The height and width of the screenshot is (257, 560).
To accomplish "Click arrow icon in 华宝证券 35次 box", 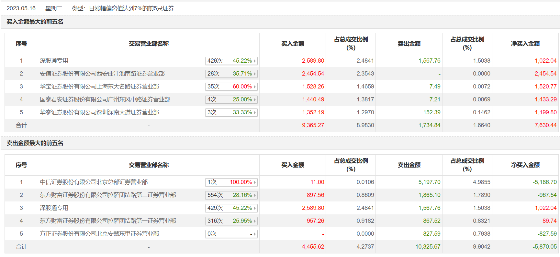I will (255, 87).
